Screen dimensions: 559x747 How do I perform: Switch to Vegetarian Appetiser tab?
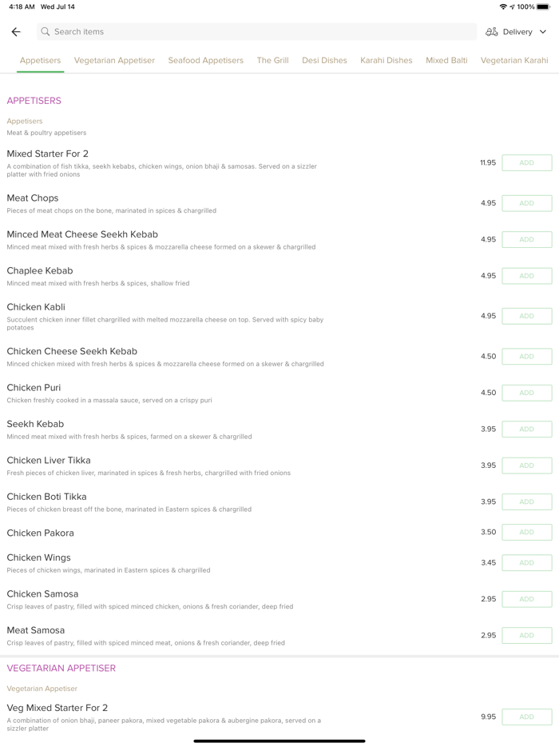click(x=114, y=60)
